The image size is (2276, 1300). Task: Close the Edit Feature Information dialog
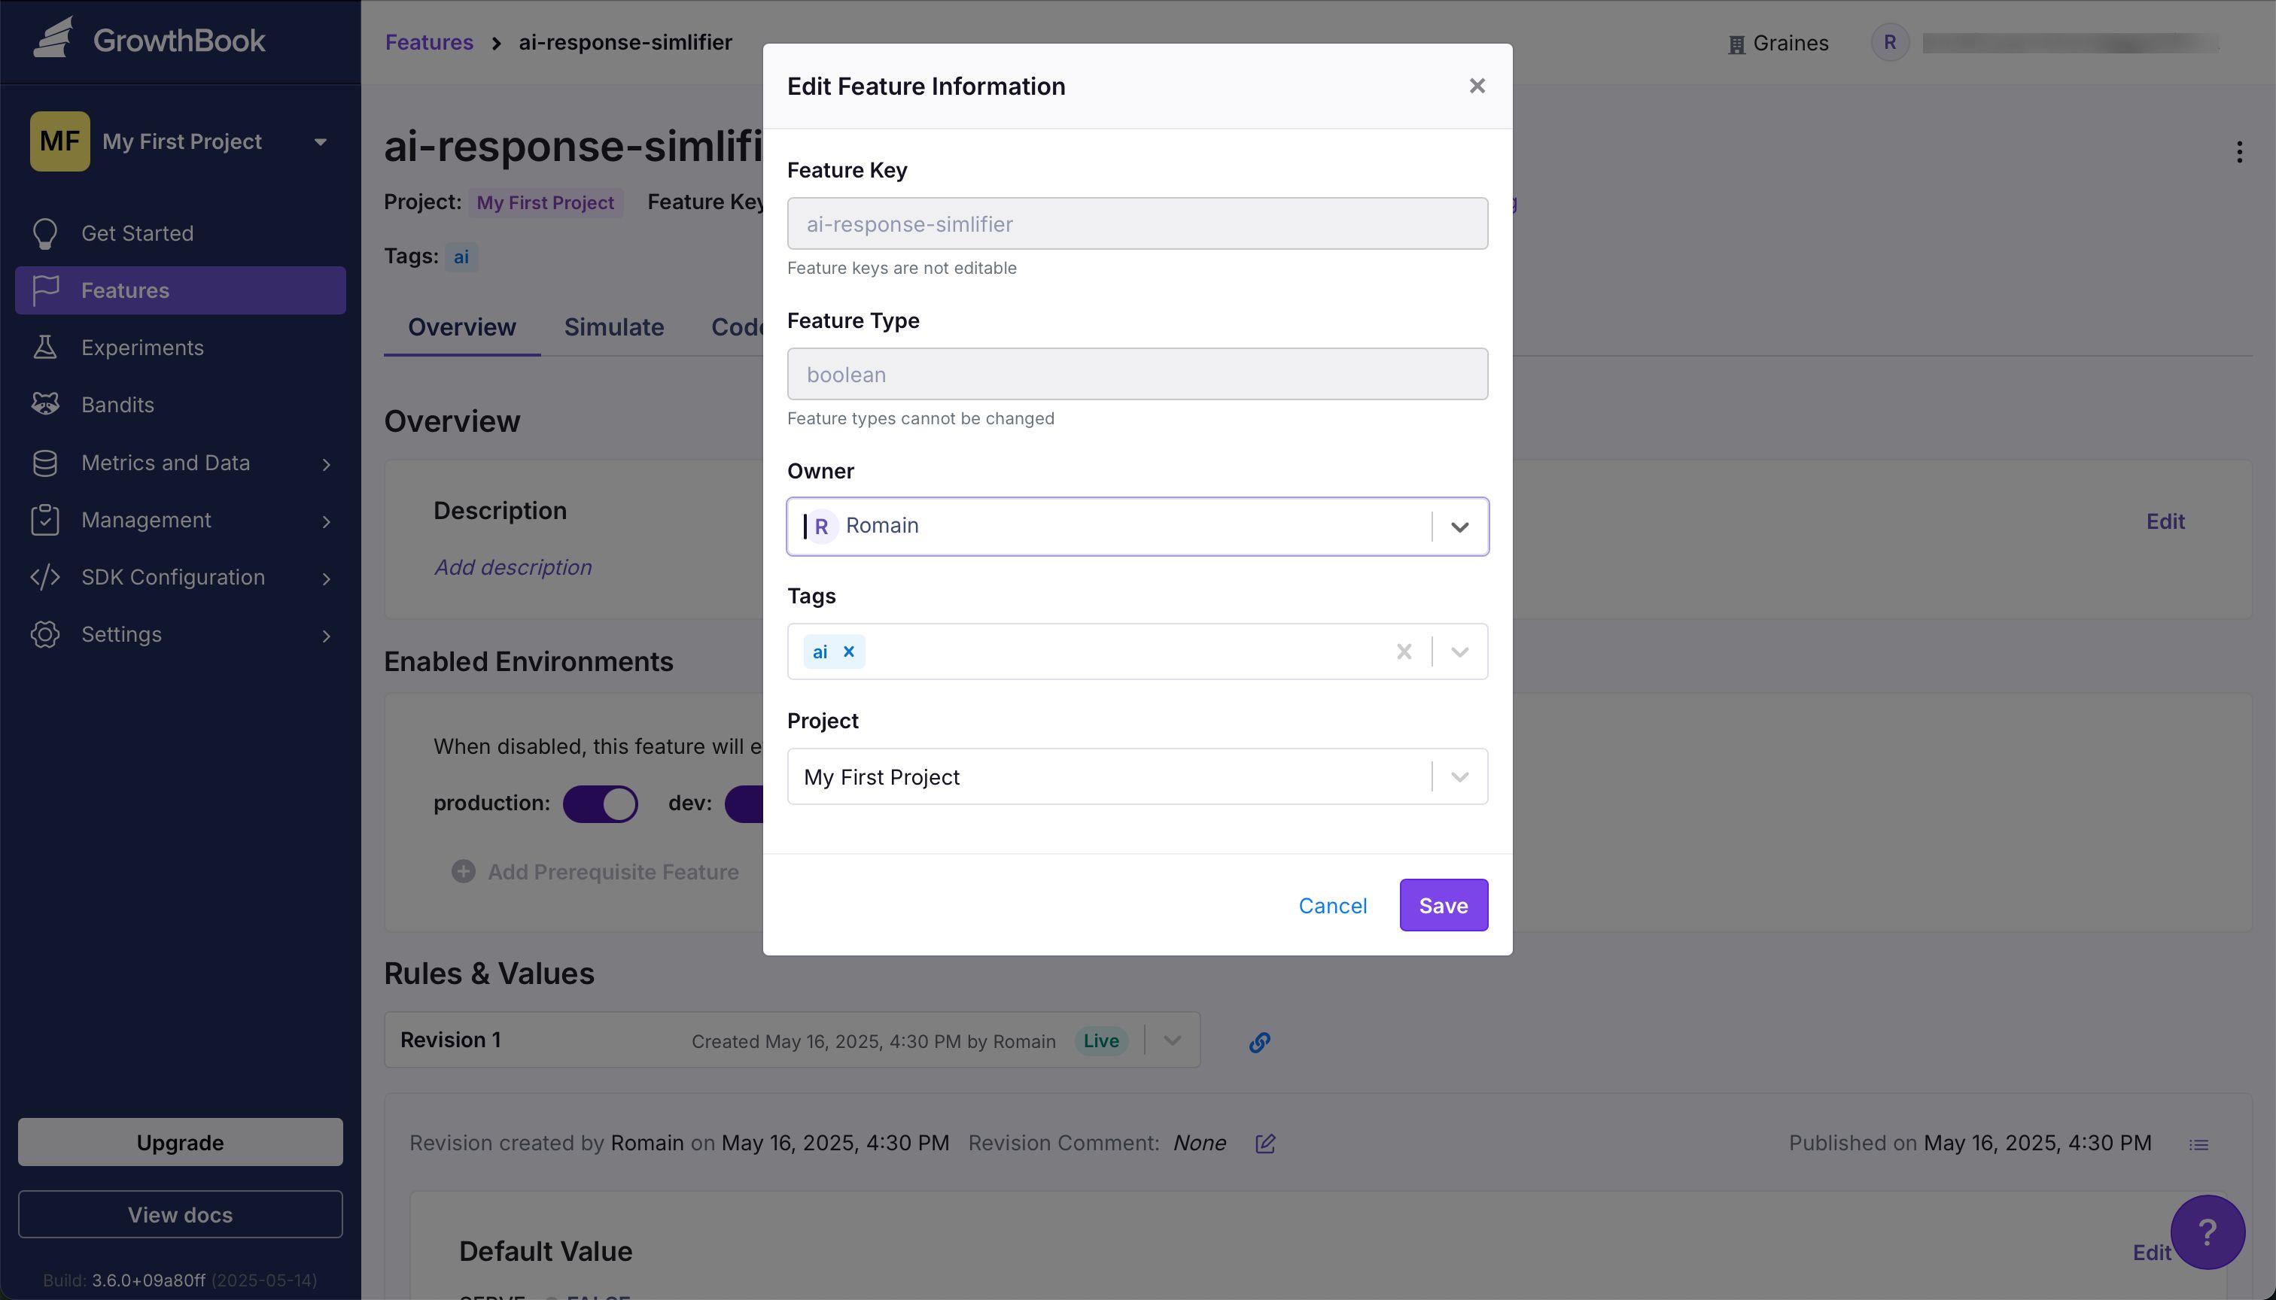[x=1477, y=86]
